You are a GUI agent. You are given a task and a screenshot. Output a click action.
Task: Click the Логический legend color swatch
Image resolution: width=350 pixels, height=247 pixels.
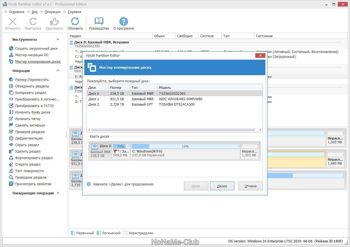click(x=99, y=233)
